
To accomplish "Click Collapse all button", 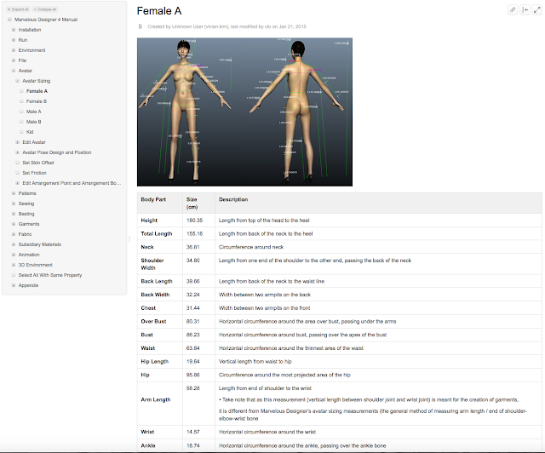I will [x=45, y=9].
